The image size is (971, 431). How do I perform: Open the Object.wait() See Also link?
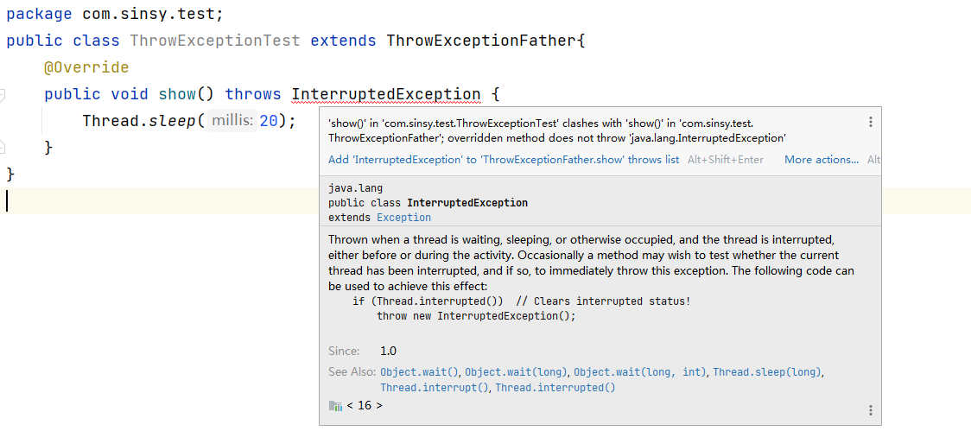pyautogui.click(x=420, y=372)
